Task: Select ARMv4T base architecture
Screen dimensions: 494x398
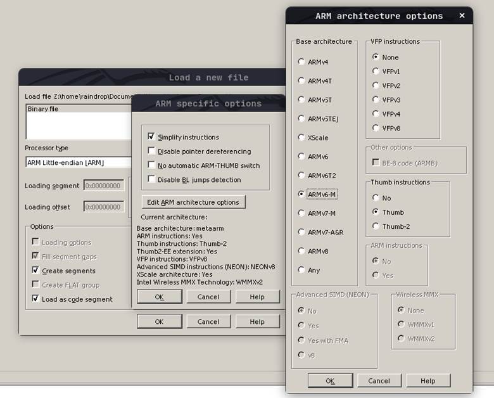Action: 301,81
